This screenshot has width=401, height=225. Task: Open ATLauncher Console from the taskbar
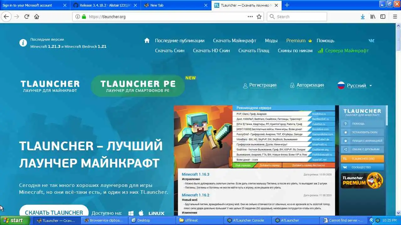click(248, 220)
